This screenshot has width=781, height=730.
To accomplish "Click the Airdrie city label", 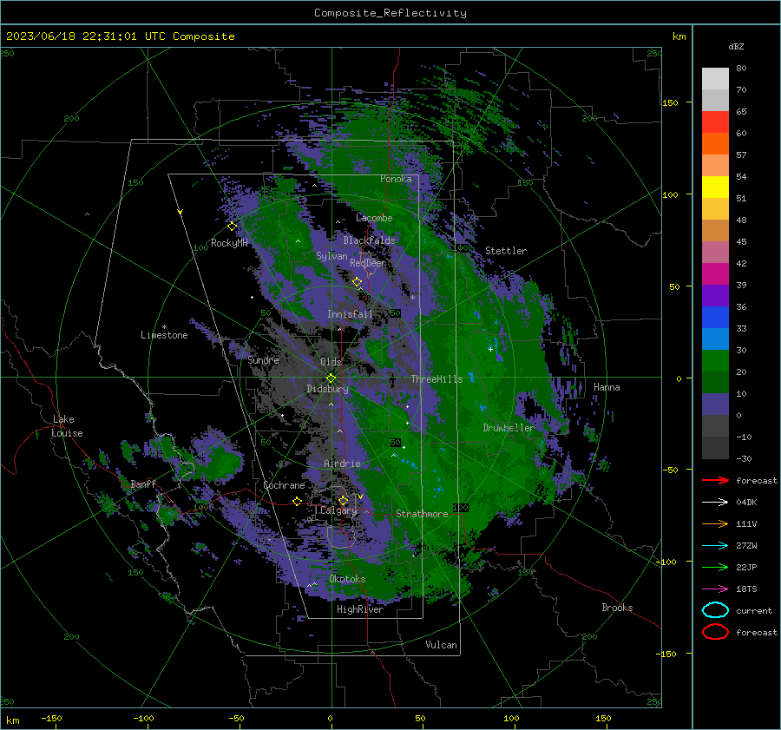I will tap(342, 464).
